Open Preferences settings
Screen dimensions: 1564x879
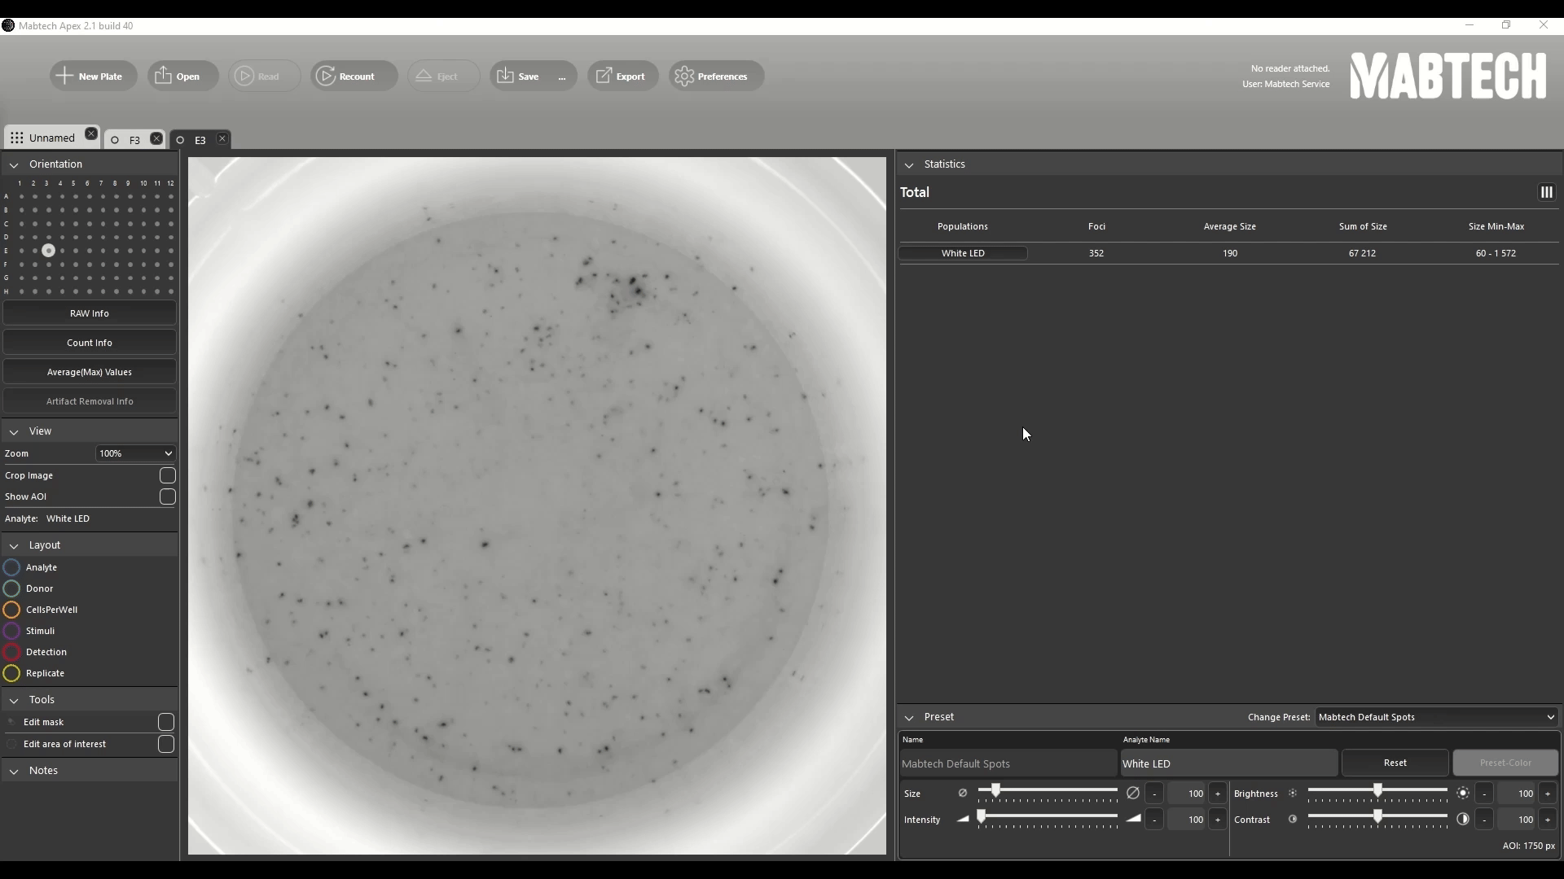tap(715, 76)
